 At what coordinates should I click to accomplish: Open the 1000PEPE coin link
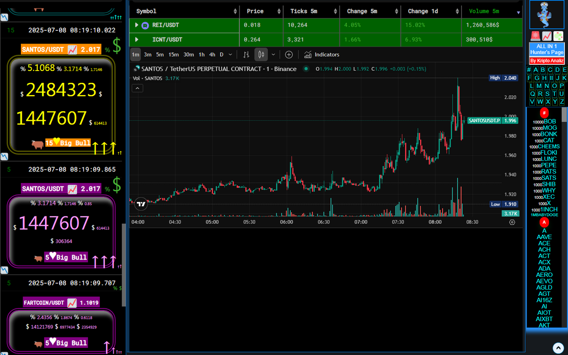[x=545, y=165]
